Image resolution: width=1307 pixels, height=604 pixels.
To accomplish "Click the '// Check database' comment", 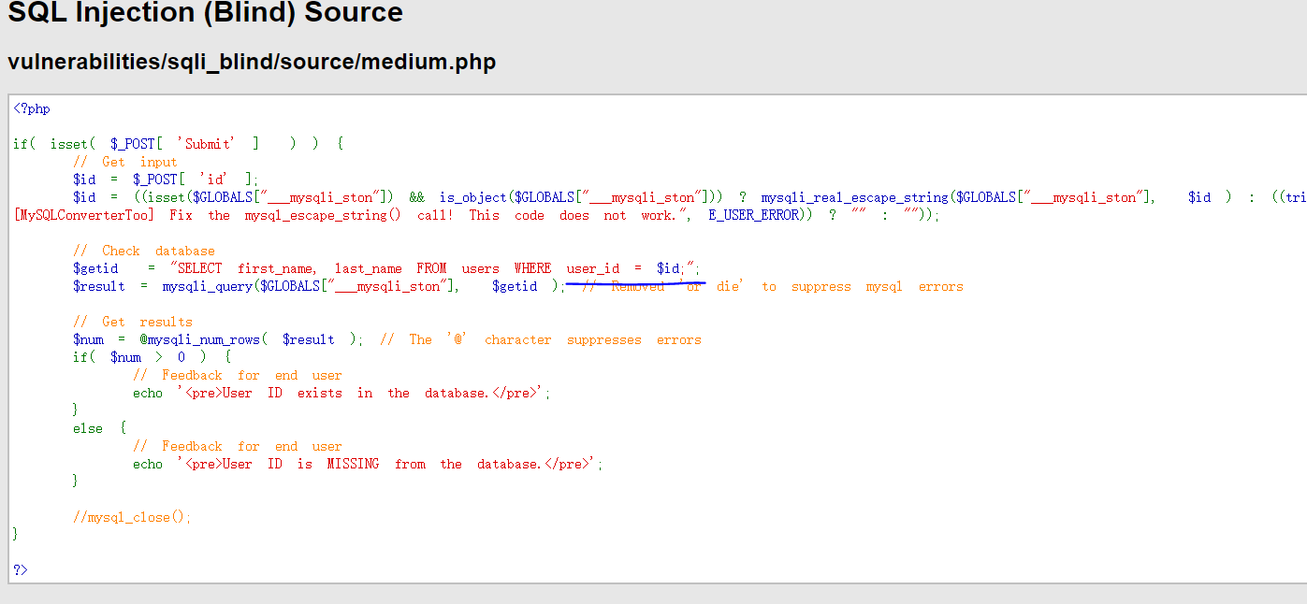I will click(x=144, y=251).
